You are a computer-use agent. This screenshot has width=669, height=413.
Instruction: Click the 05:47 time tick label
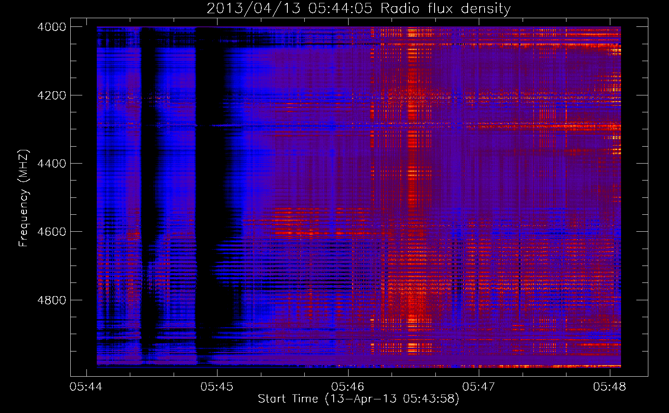click(x=479, y=387)
